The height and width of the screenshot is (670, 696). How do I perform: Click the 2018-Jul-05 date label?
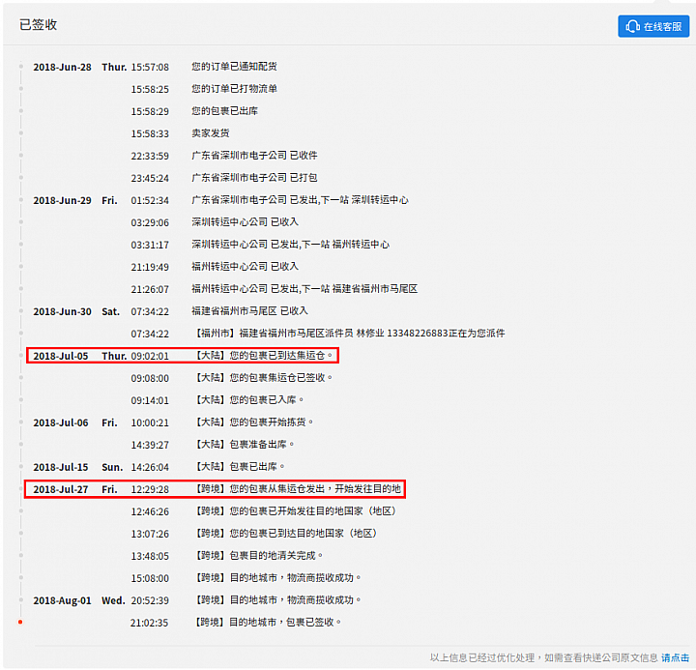coord(61,356)
